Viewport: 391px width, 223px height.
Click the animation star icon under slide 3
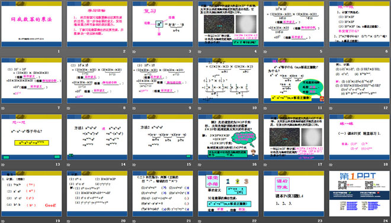[134, 52]
